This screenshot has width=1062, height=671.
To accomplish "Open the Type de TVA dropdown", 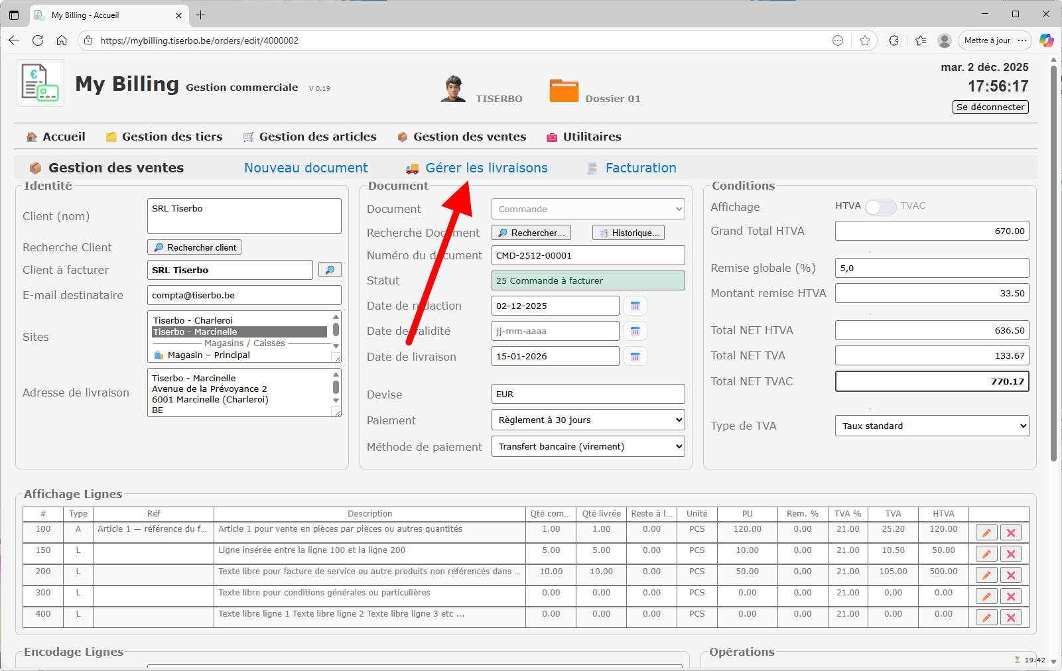I will click(x=931, y=426).
